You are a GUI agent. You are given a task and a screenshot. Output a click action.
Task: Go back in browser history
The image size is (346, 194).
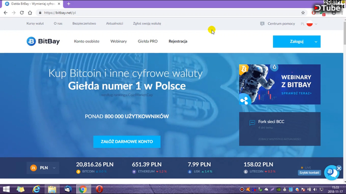point(5,13)
